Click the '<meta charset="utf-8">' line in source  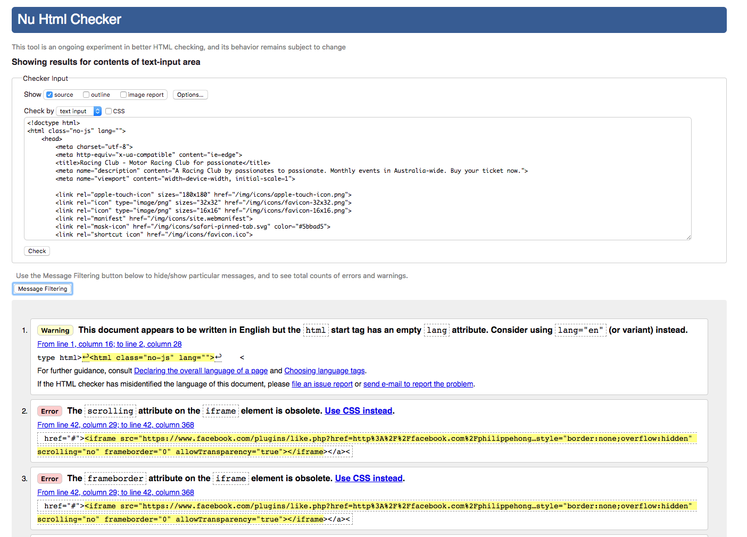click(x=94, y=147)
